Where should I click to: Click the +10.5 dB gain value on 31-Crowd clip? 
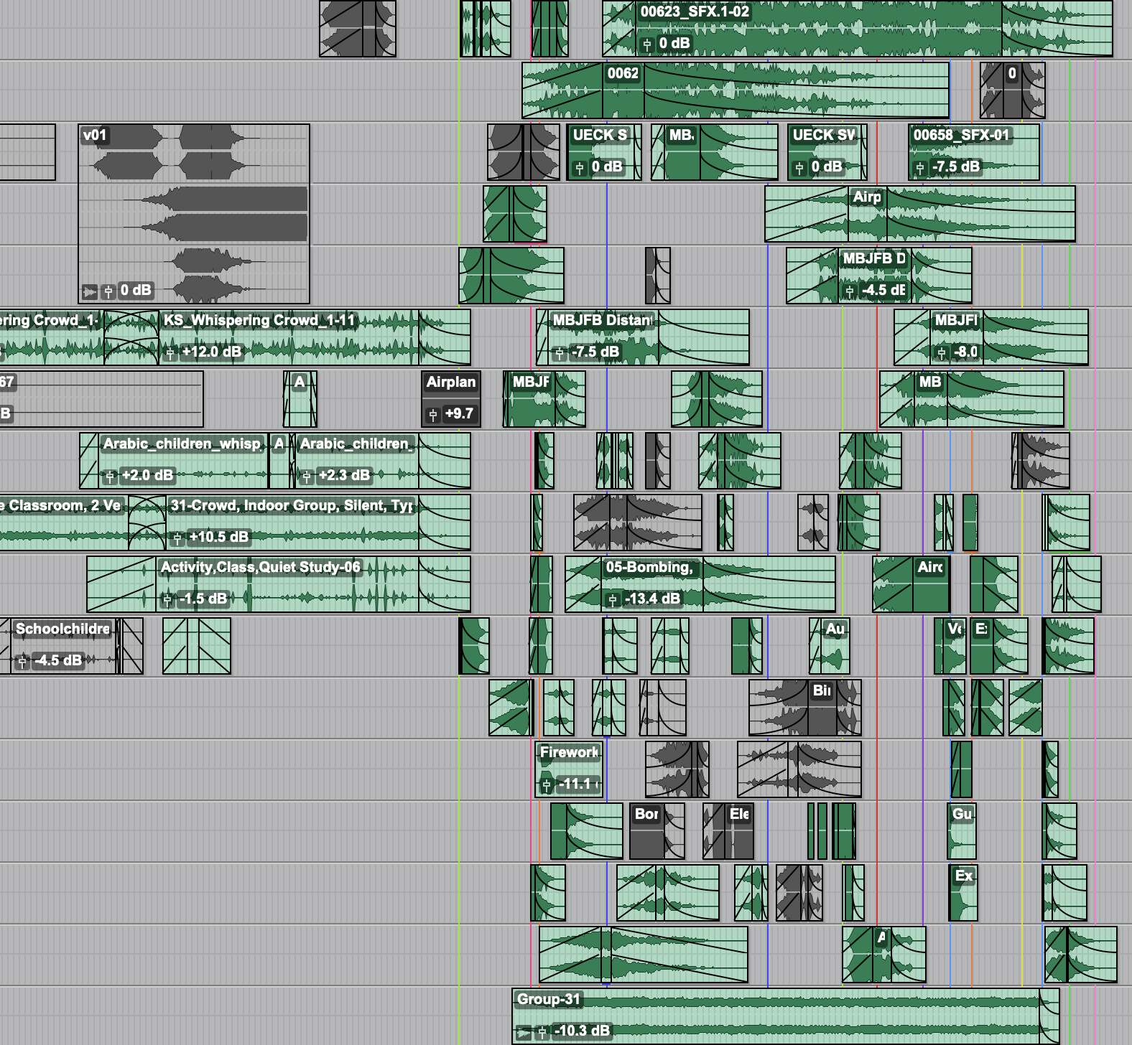pos(218,537)
